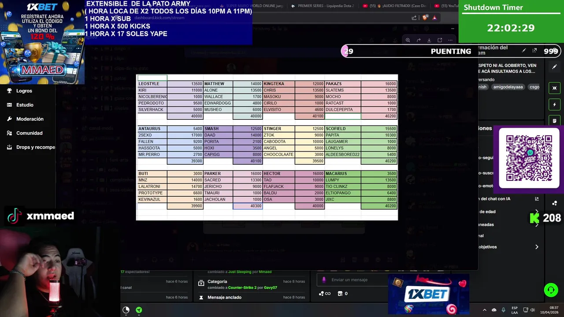Click the Brave shields lion icon

pyautogui.click(x=425, y=18)
